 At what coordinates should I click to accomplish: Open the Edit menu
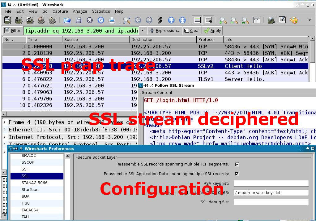(20, 11)
